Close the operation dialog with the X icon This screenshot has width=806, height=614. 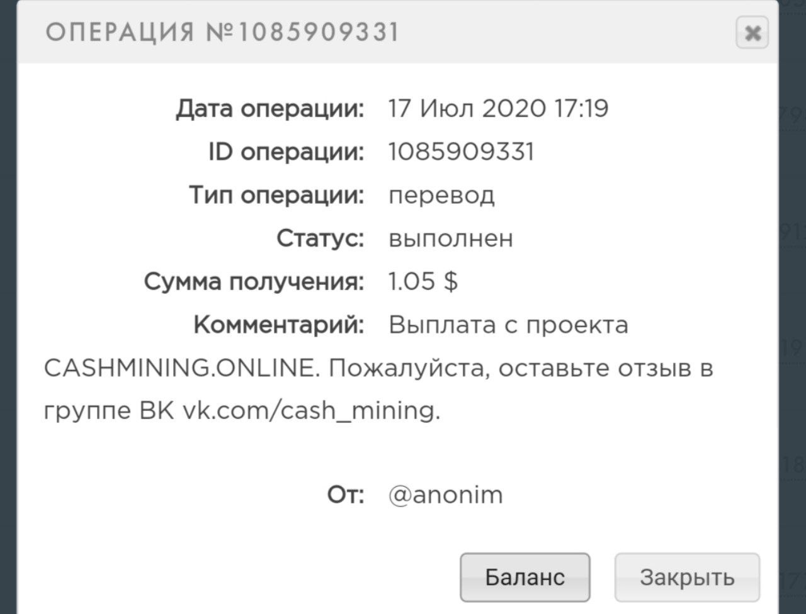pos(752,33)
